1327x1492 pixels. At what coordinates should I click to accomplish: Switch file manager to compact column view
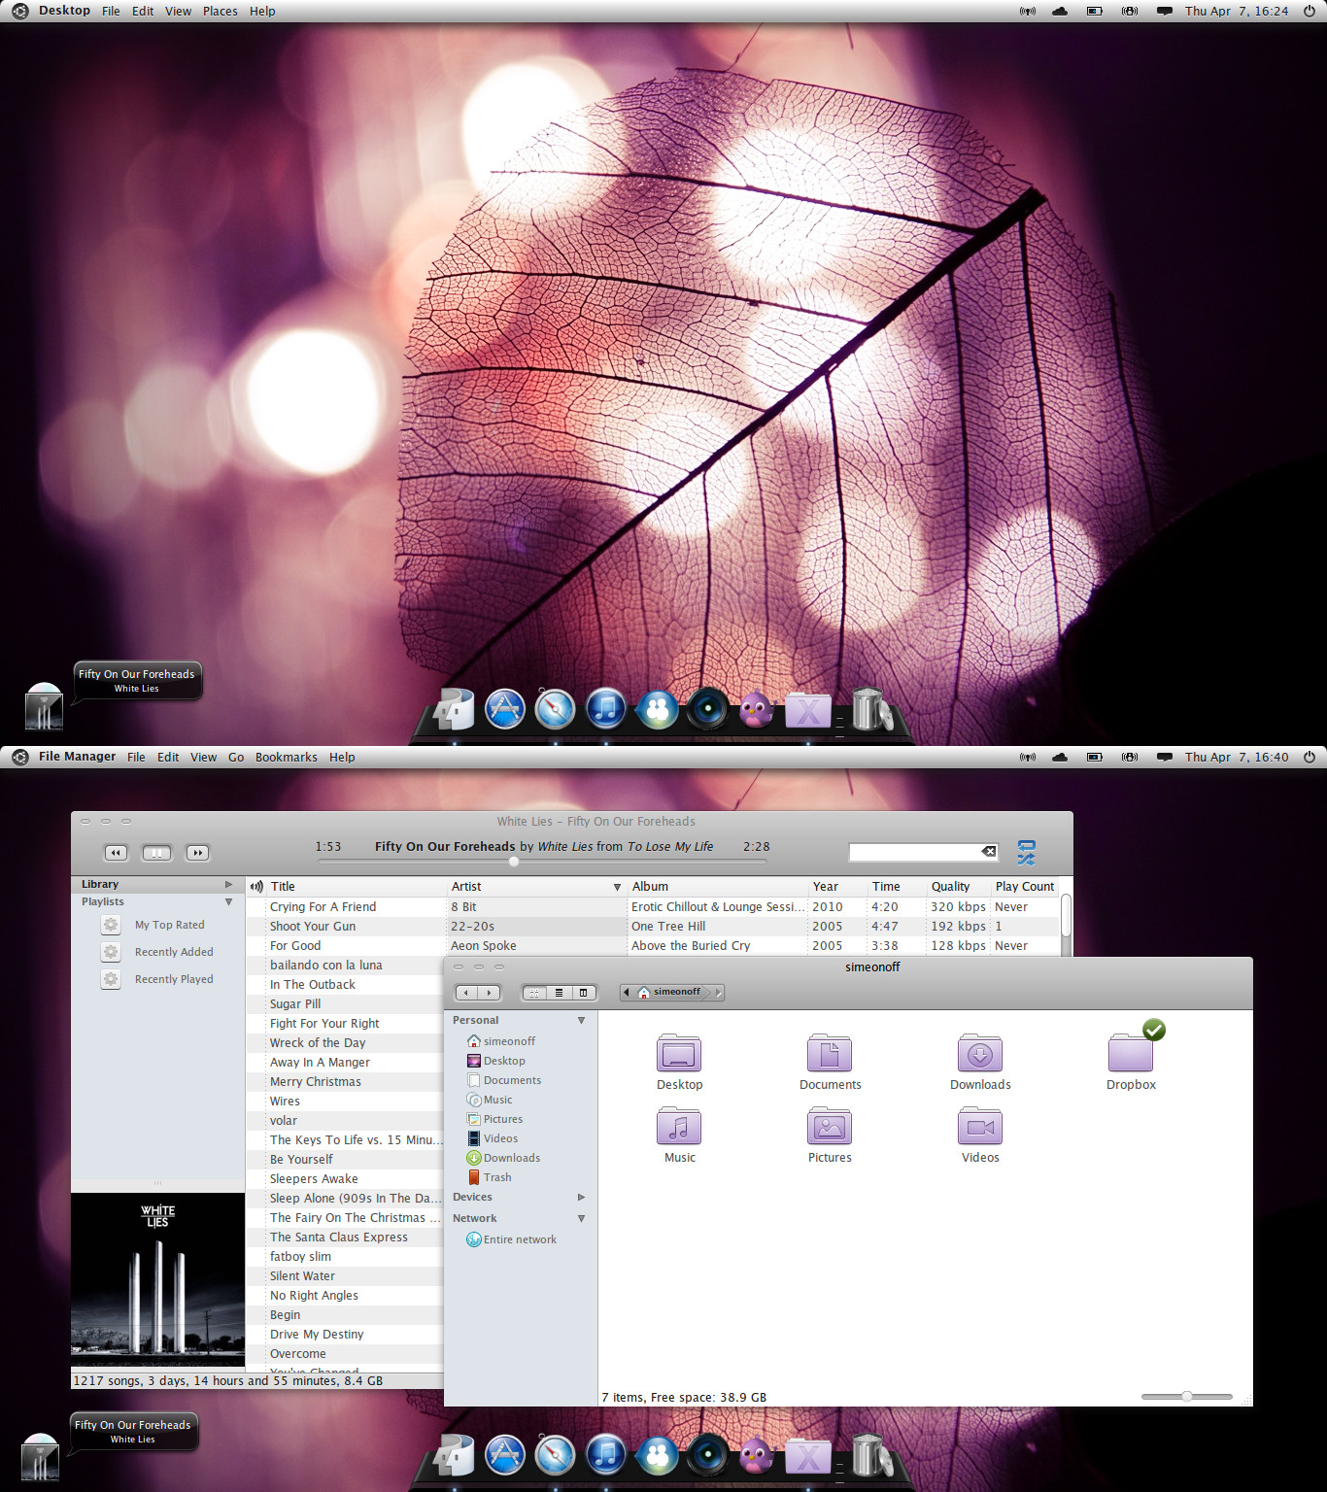[x=583, y=993]
